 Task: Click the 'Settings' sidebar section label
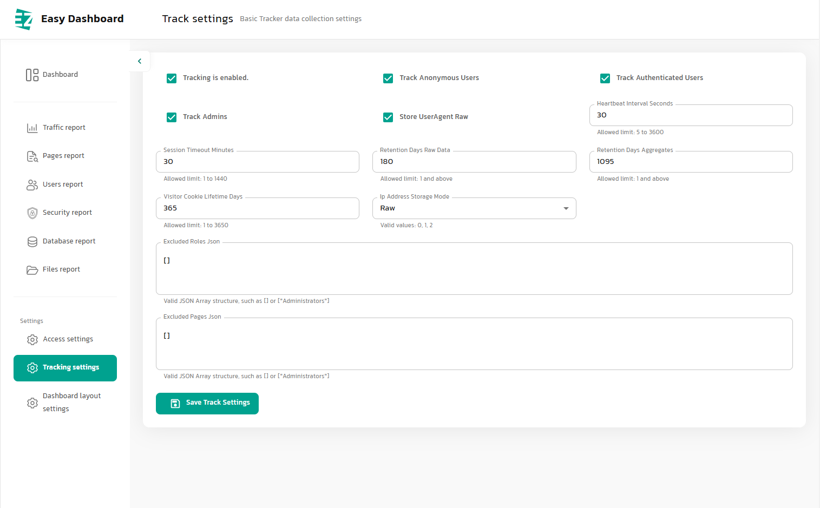[31, 321]
